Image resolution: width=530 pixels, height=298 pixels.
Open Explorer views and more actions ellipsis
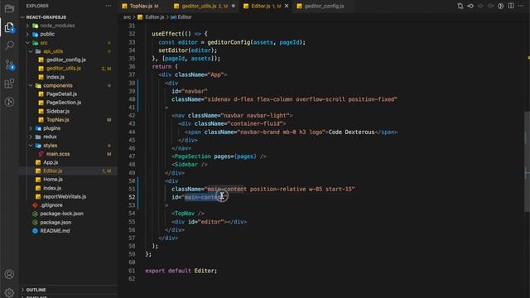tap(108, 6)
